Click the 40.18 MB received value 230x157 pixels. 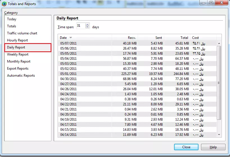(130, 43)
